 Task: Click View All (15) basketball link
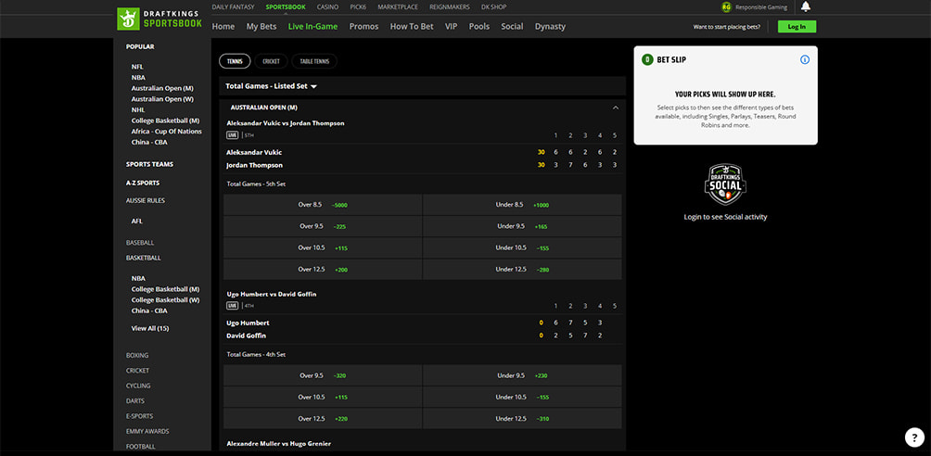pyautogui.click(x=150, y=328)
